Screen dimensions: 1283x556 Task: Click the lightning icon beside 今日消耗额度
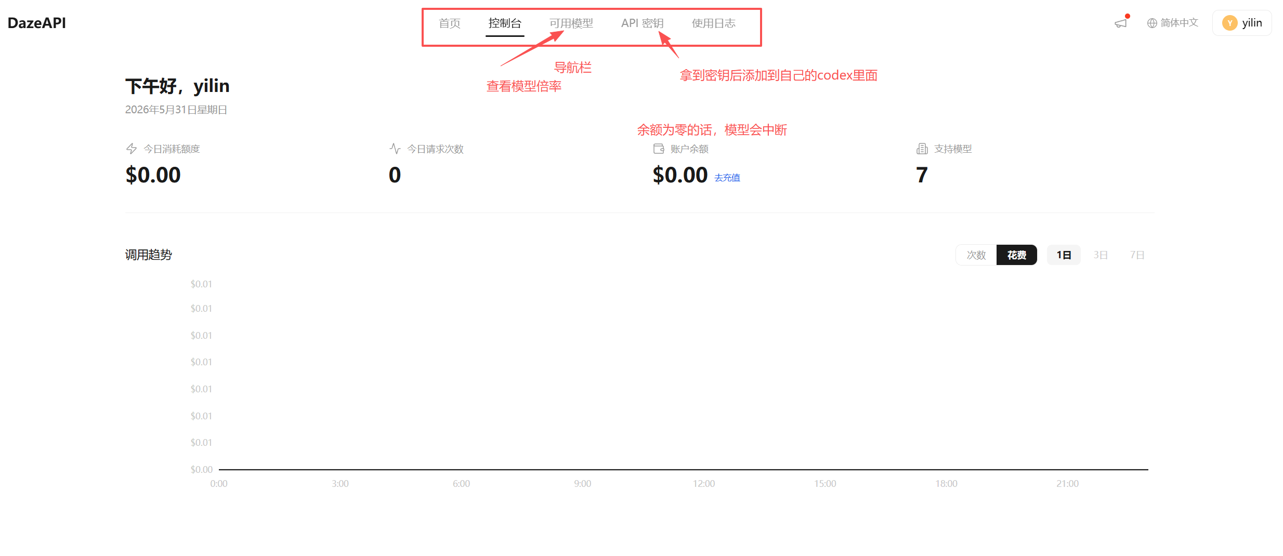coord(132,149)
